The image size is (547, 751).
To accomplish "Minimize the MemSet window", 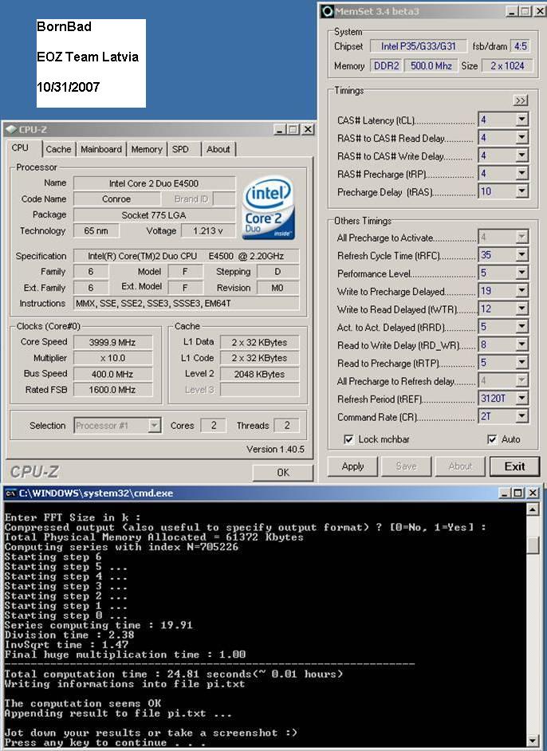I will pos(513,11).
